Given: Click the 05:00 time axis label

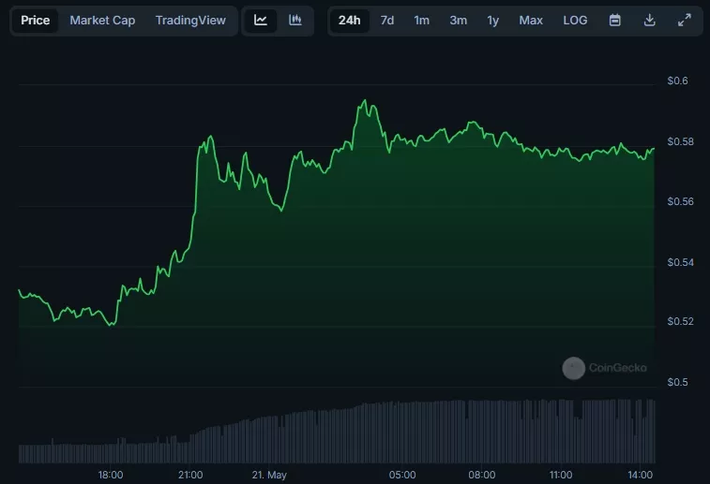Looking at the screenshot, I should [x=402, y=475].
